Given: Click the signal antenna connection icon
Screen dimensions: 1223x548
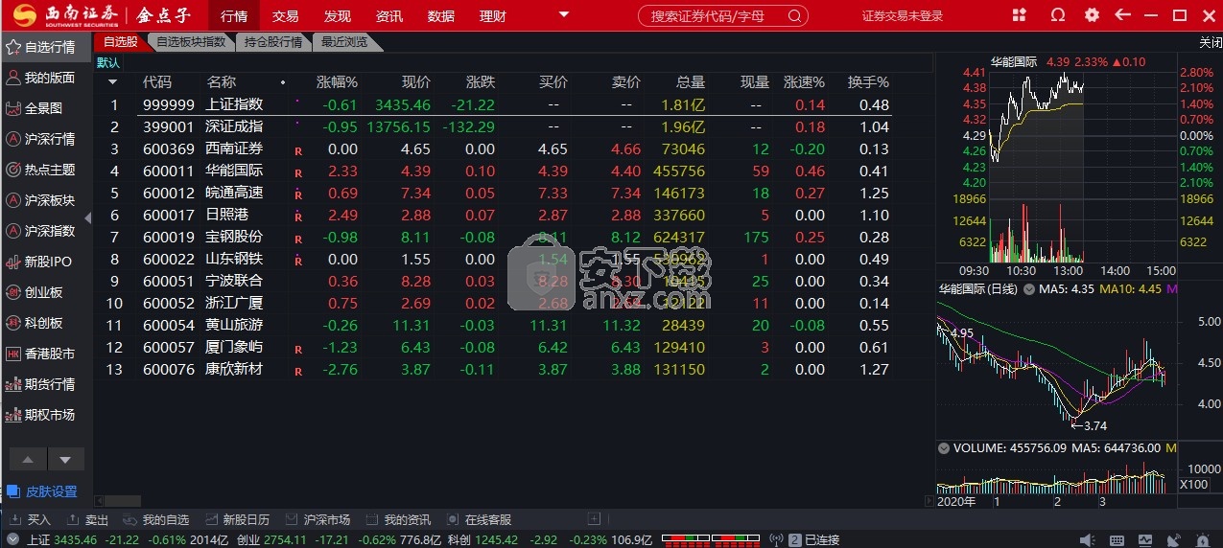Looking at the screenshot, I should 777,539.
